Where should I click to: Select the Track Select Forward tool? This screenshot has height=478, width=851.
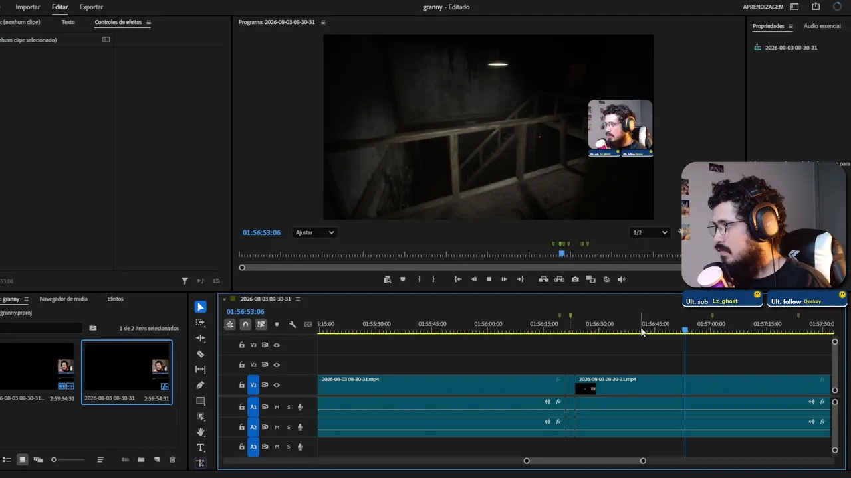[200, 322]
